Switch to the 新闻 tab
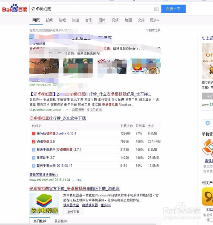This screenshot has width=213, height=225. [49, 20]
